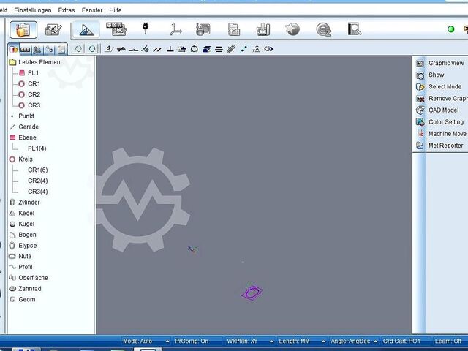
Task: Open the measurement program clipboard icon
Action: pos(23,29)
